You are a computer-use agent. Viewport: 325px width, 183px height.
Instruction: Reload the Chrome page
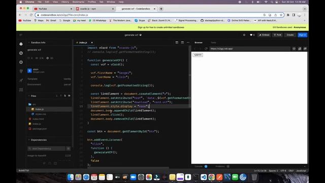31,15
